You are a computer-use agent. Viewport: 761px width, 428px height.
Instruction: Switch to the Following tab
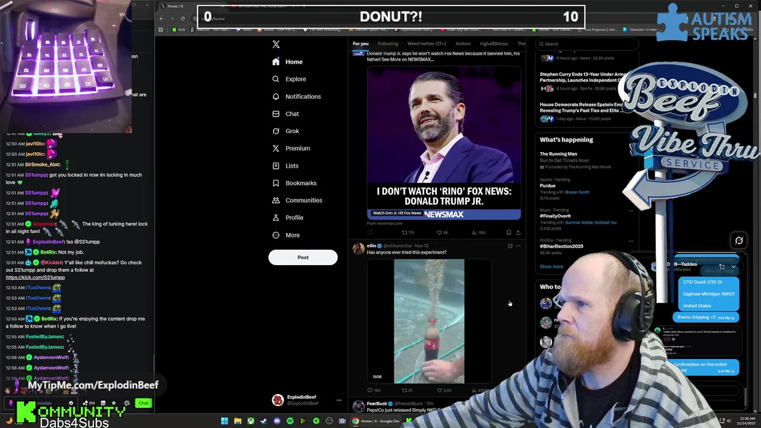point(388,43)
